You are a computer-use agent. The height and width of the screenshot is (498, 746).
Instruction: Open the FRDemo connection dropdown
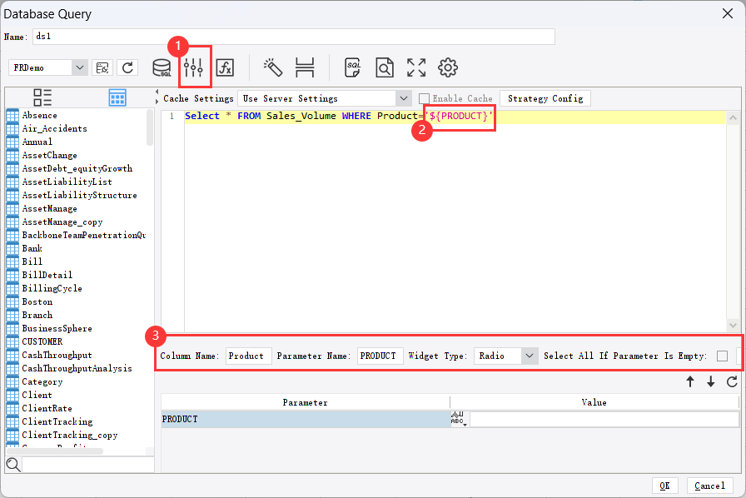tap(81, 67)
